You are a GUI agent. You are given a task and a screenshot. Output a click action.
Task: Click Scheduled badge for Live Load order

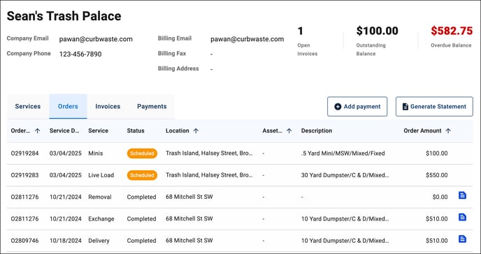pyautogui.click(x=142, y=175)
